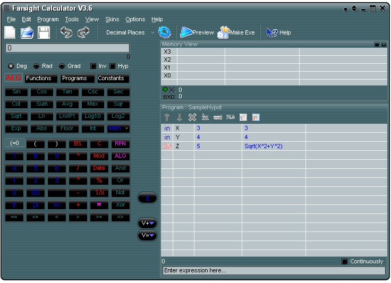Click the up-down arrows icon in the title bar

pos(354,8)
